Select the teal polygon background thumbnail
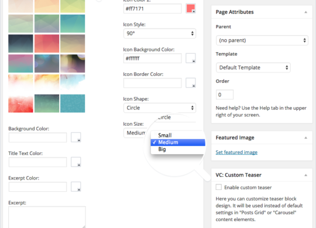 click(73, 23)
